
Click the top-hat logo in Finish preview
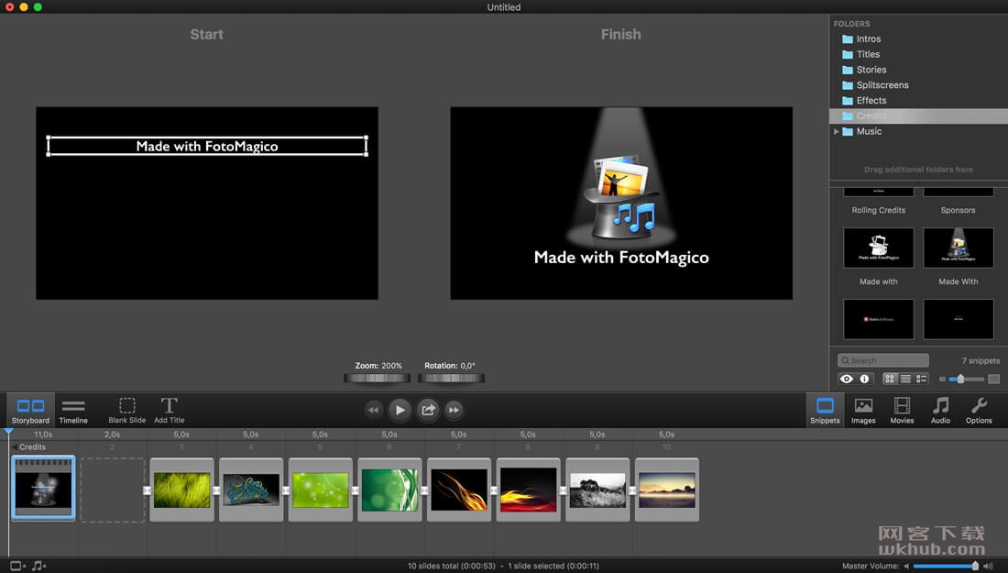coord(621,199)
